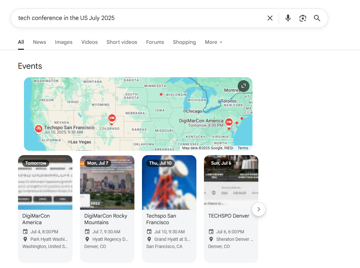Open the DigiMarCon Rocky Mountains event

106,219
